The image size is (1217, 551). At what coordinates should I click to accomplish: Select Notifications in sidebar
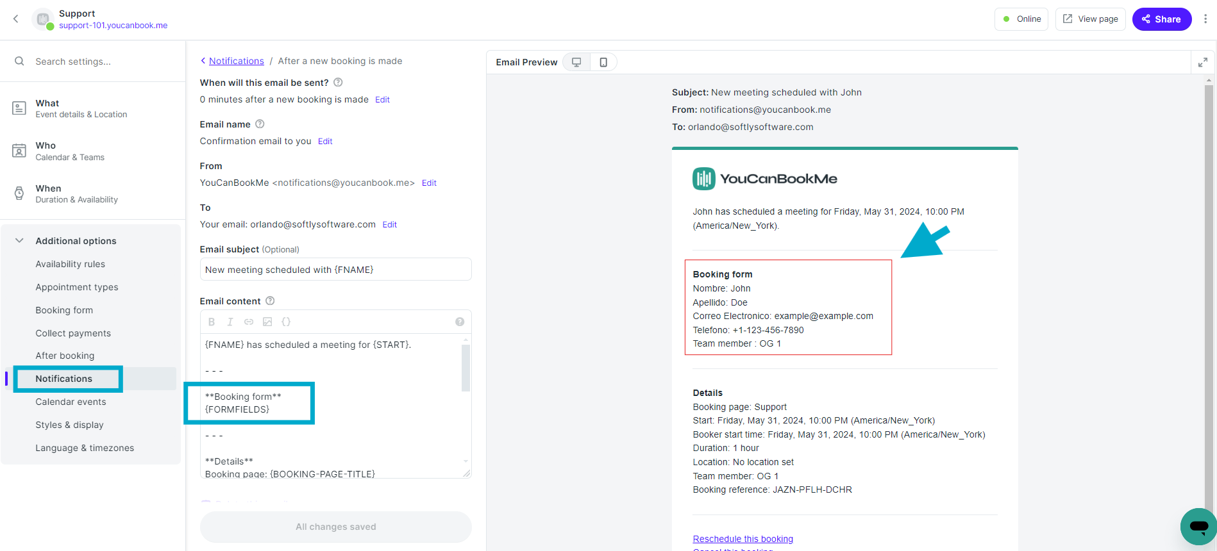point(64,379)
